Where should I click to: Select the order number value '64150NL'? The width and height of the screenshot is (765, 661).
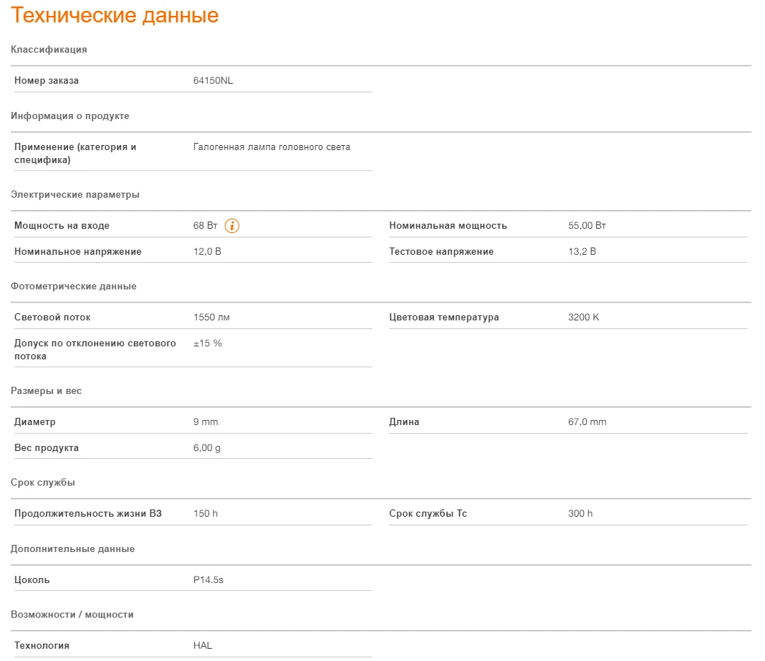tap(213, 81)
